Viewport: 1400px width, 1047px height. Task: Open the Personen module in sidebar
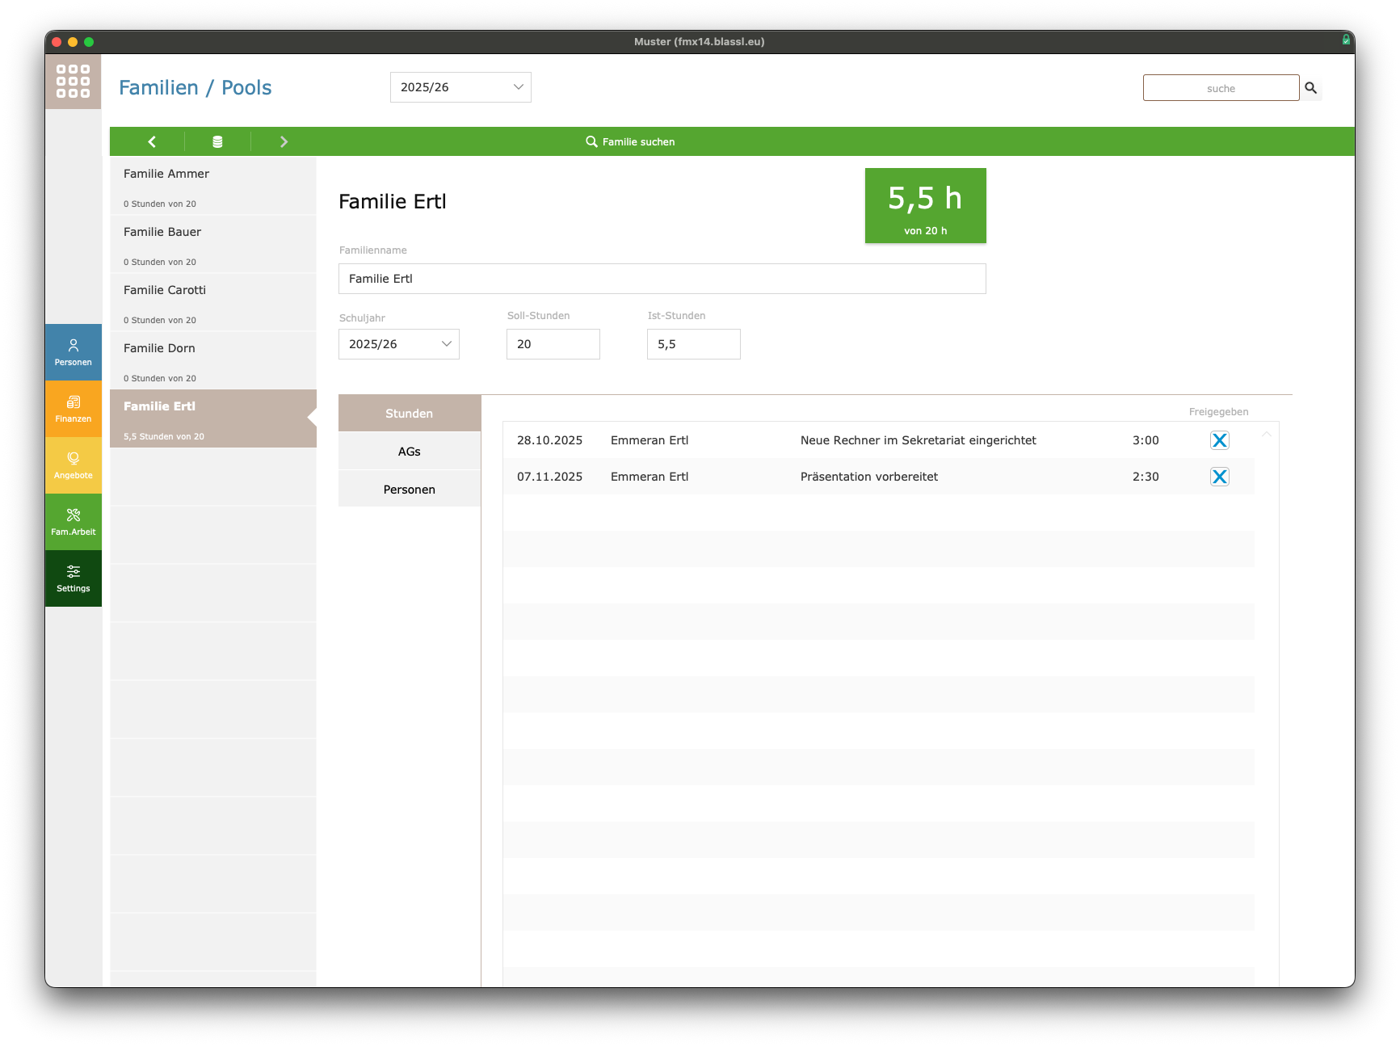coord(74,352)
